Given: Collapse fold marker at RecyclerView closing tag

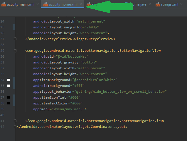Looking at the screenshot, I should point(15,39).
